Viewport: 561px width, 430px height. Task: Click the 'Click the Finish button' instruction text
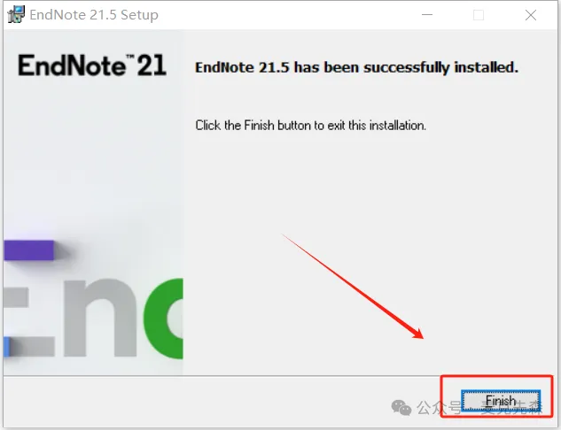310,126
